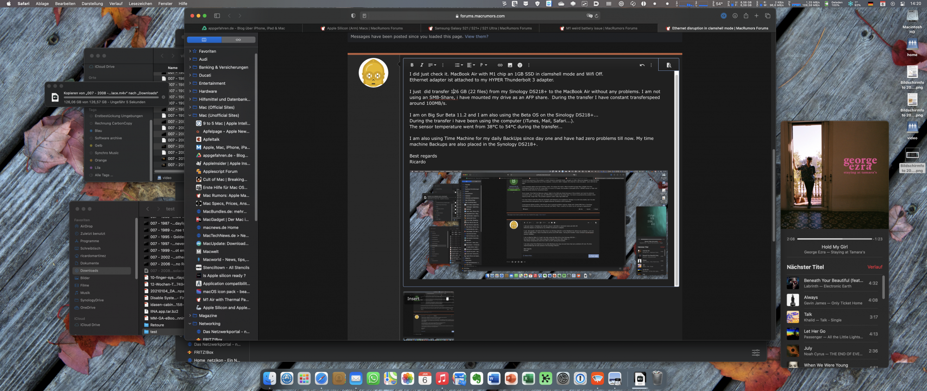Click the embedded screenshot in the reply
927x391 pixels.
coord(538,225)
